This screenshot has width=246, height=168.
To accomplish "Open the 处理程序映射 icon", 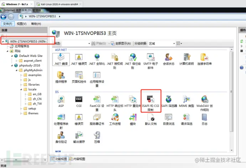I will coord(61,121).
